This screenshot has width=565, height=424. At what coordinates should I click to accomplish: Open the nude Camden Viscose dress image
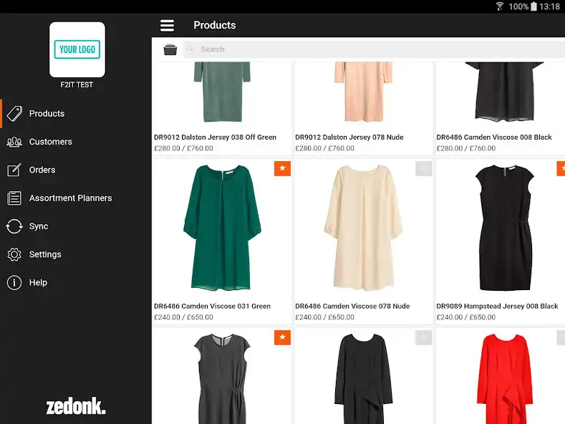(x=363, y=228)
